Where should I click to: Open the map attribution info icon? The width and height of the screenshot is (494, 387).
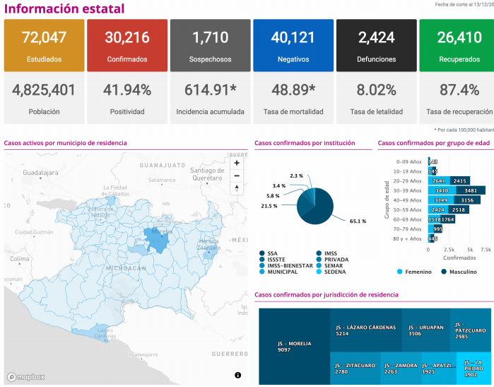coord(237,374)
